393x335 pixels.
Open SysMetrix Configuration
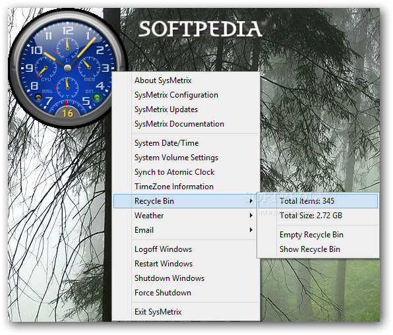[x=186, y=95]
